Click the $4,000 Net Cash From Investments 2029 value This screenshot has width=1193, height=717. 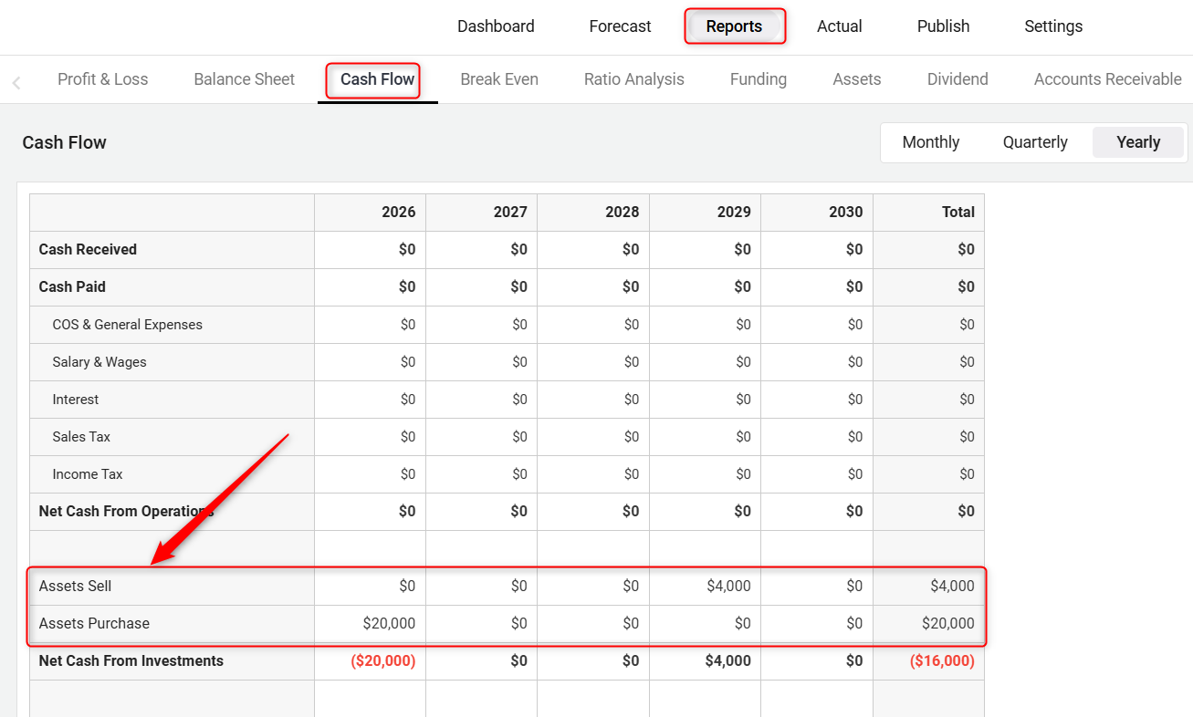pyautogui.click(x=727, y=660)
